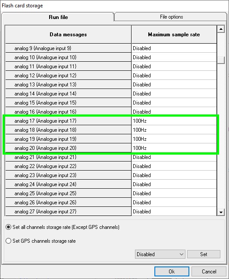Click the Set button

204,254
